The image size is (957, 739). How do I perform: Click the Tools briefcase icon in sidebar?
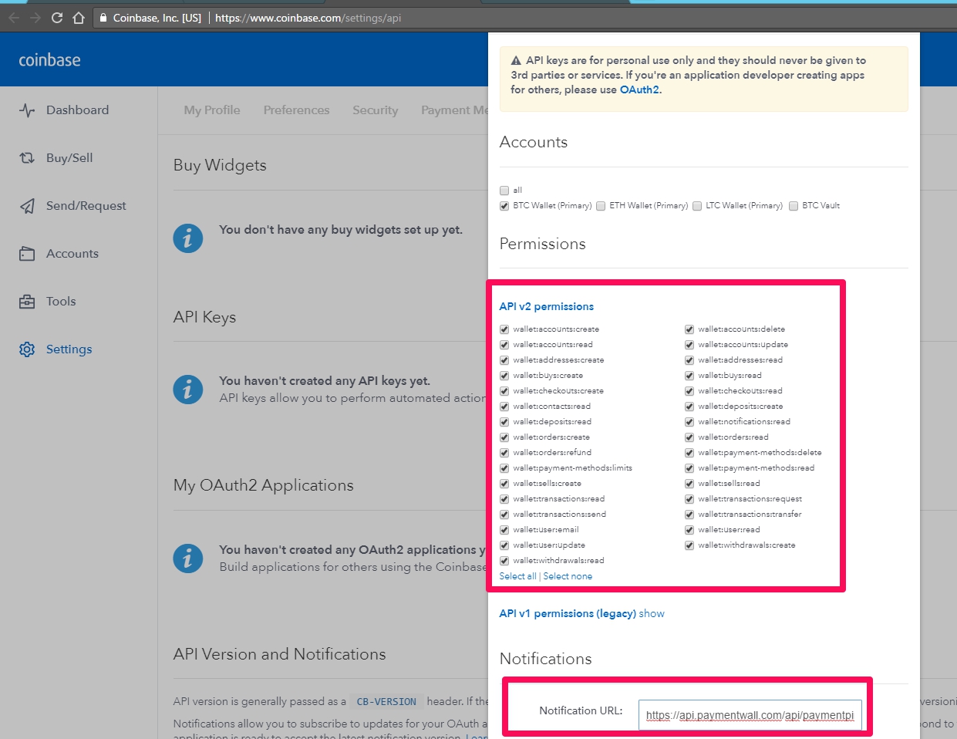click(27, 302)
